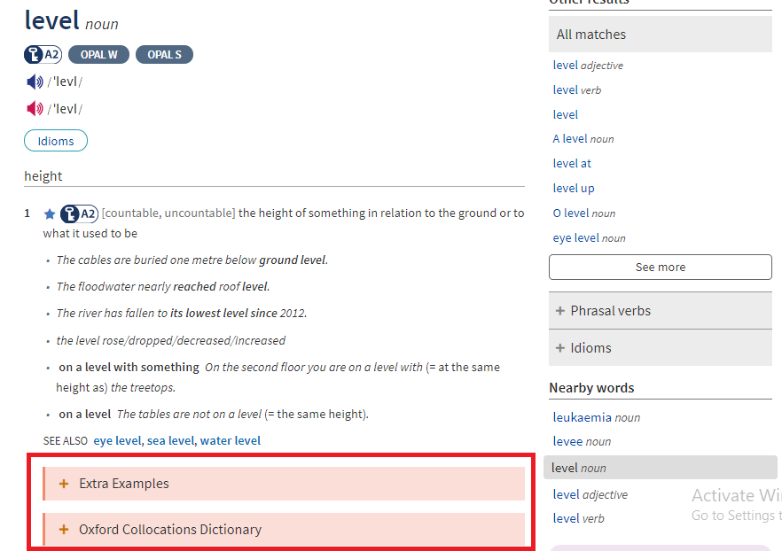782x551 pixels.
Task: Click the See more button
Action: pos(660,267)
